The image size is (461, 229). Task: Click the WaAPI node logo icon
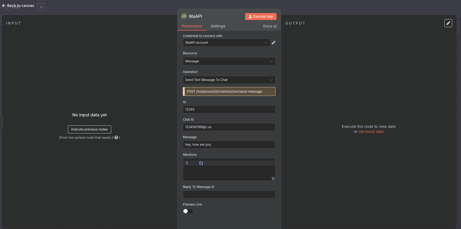click(184, 16)
